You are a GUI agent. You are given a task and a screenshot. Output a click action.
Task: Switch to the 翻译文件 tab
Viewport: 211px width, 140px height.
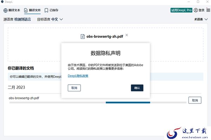pos(32,10)
